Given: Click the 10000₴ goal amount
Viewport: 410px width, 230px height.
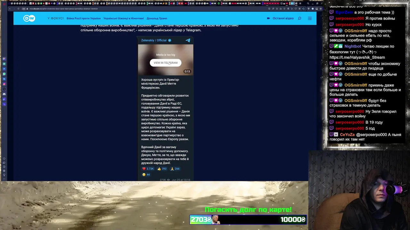Looking at the screenshot, I should 293,219.
